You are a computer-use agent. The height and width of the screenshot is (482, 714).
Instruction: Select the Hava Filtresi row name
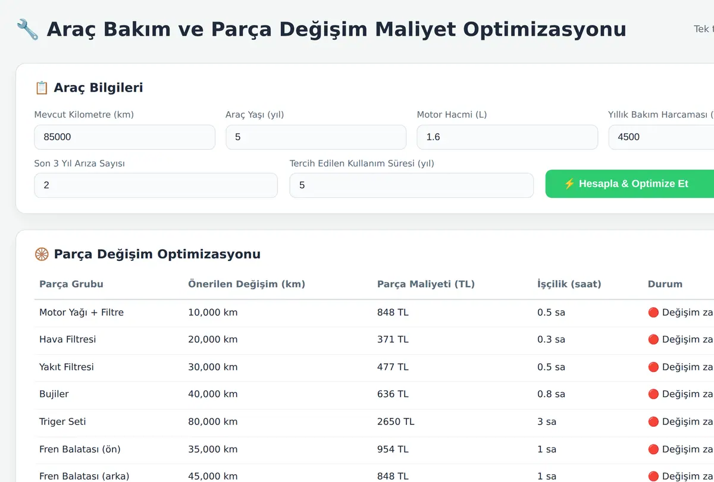68,340
